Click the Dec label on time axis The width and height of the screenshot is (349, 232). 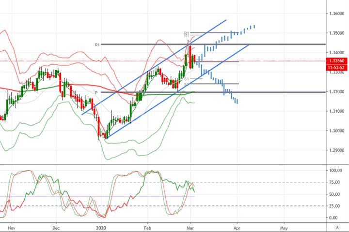coord(56,228)
